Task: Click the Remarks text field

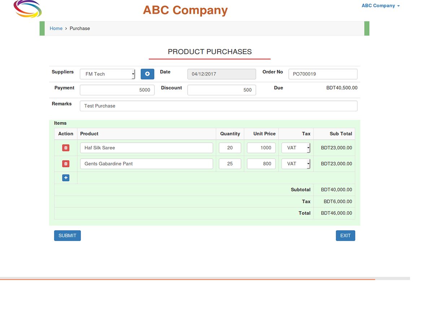Action: [218, 106]
